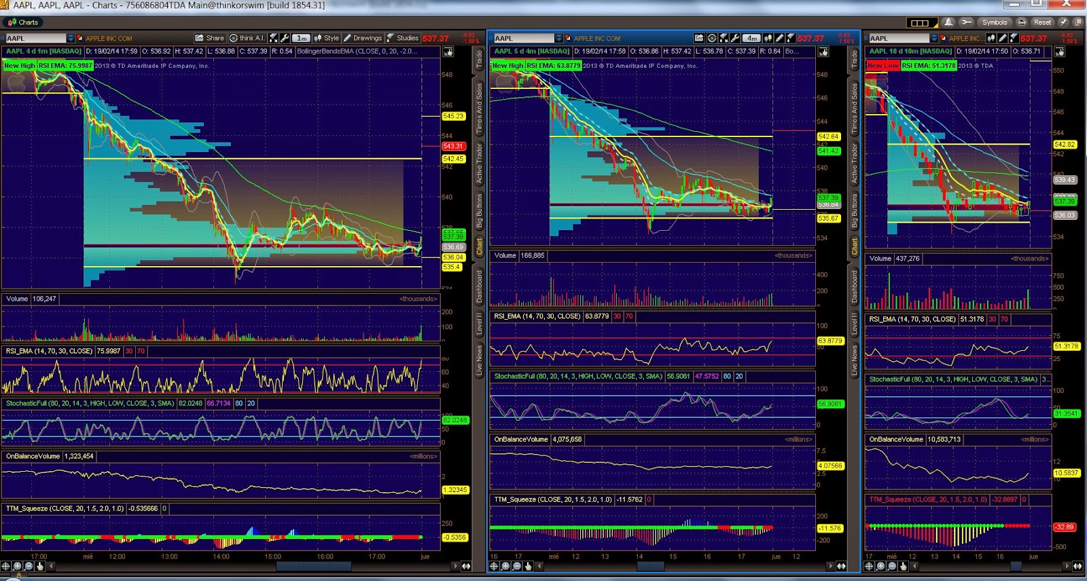Open Trade side tab beside left chart
1087x581 pixels.
click(479, 58)
